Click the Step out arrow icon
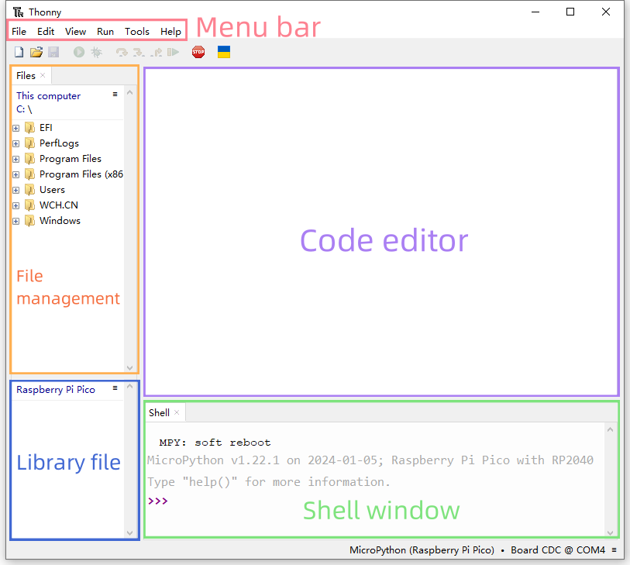The image size is (630, 565). pyautogui.click(x=156, y=52)
